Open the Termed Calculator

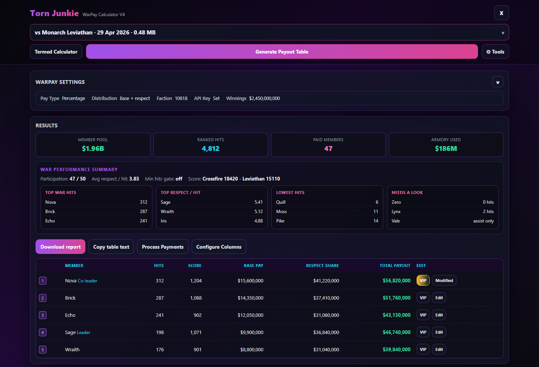click(56, 52)
